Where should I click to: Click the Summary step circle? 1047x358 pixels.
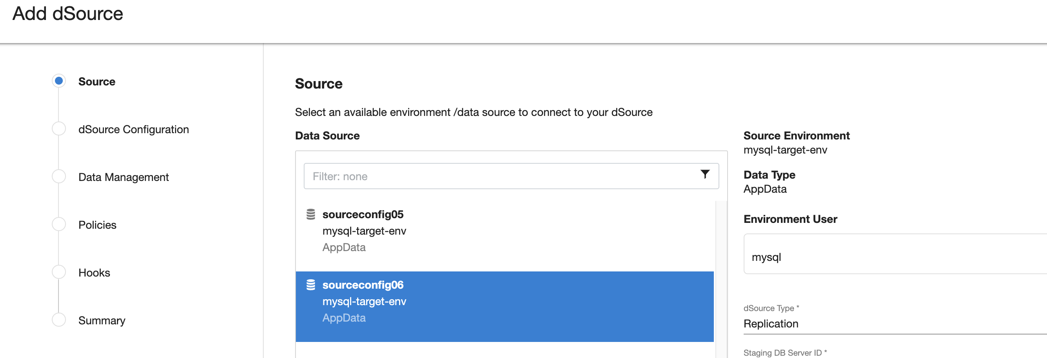coord(59,320)
